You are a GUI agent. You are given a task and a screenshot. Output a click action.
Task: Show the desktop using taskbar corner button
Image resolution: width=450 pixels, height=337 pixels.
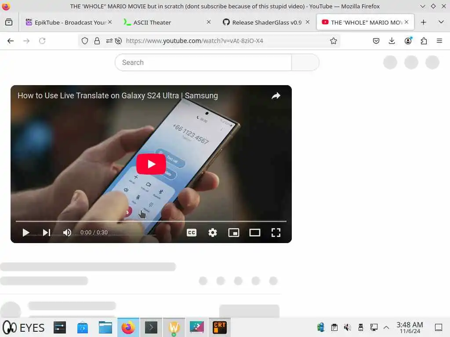[x=439, y=327]
